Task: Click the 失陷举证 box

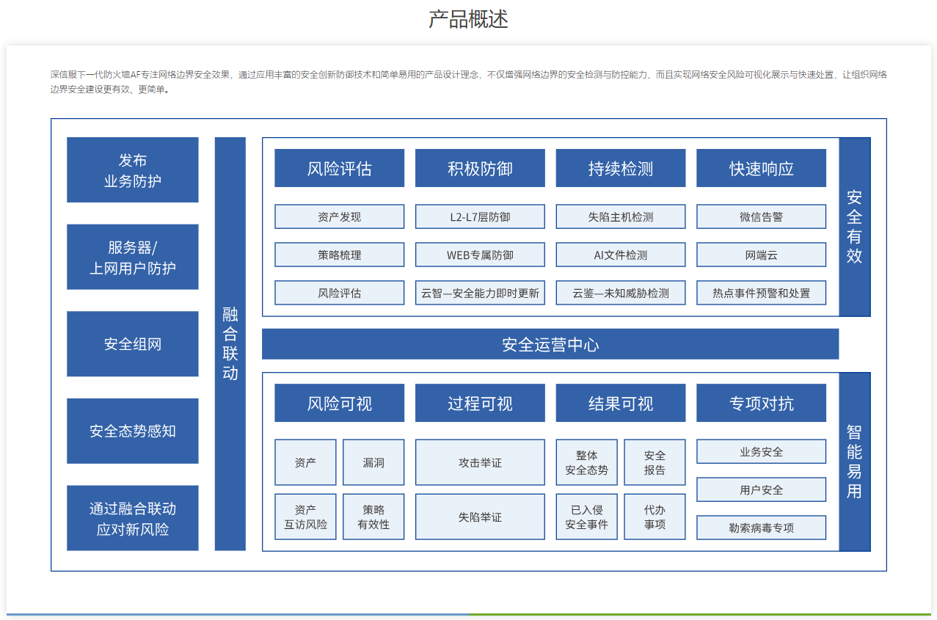Action: click(480, 517)
